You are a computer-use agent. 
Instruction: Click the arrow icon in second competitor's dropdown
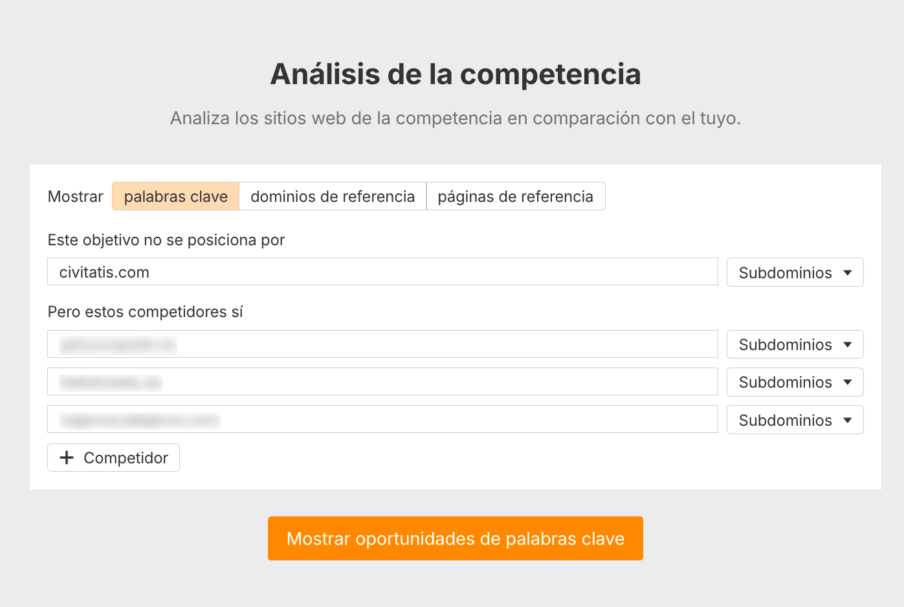(x=848, y=382)
